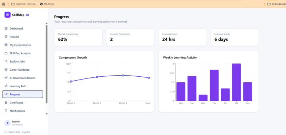Click the Wed bar in weekly chart
286x135 pixels.
(203, 98)
